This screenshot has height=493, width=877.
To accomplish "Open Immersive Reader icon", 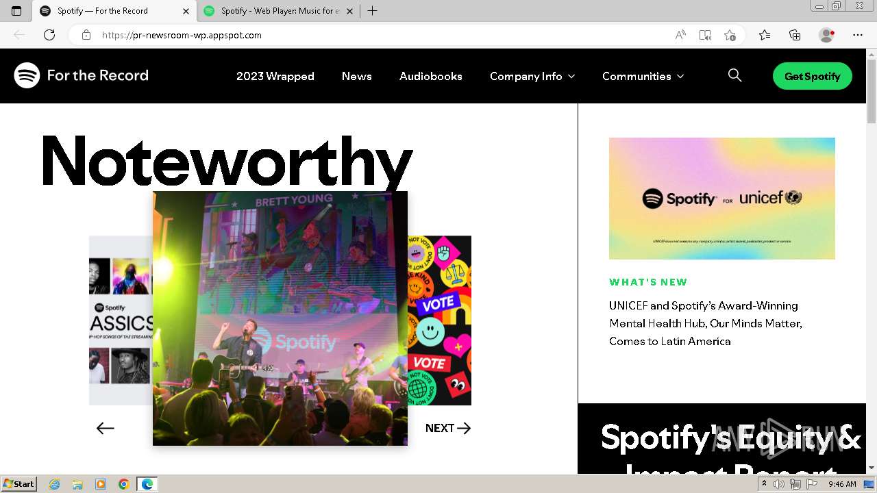I will (x=705, y=35).
